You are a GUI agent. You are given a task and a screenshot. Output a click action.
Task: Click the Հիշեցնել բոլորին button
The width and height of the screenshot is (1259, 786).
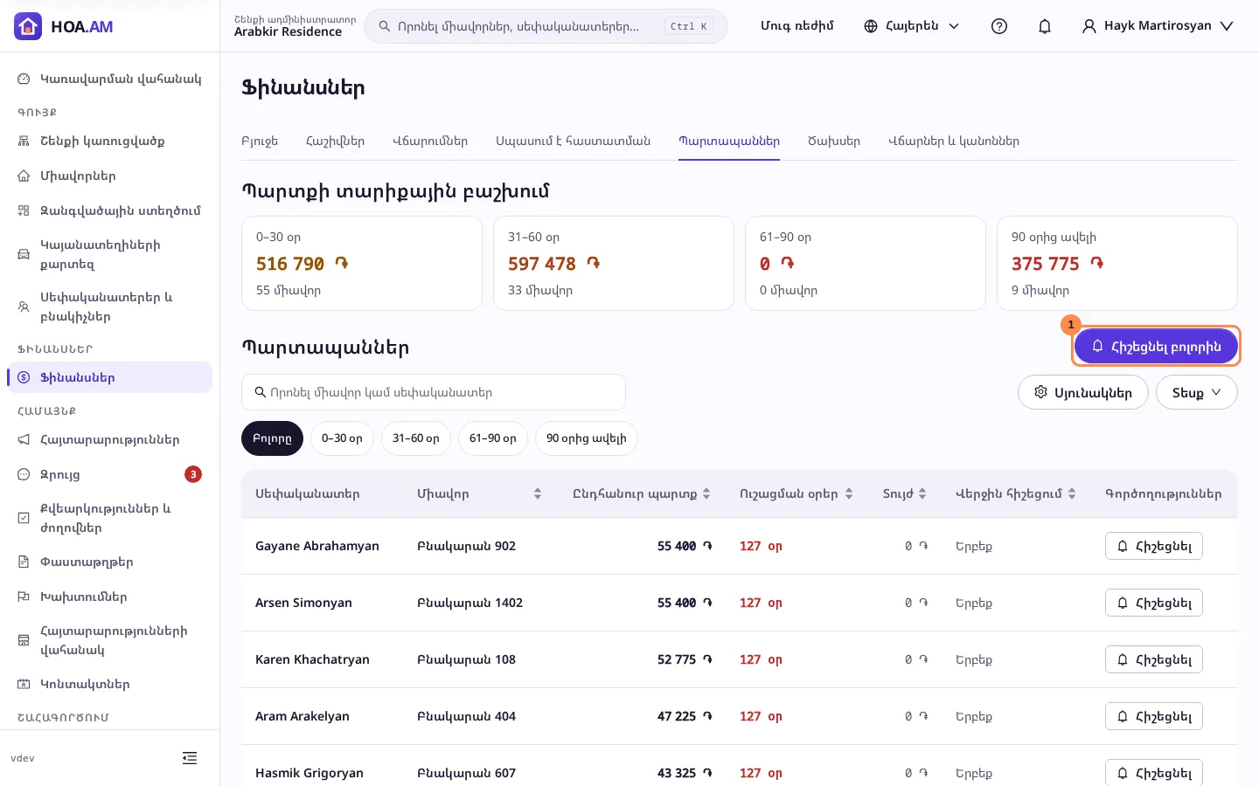(x=1156, y=347)
